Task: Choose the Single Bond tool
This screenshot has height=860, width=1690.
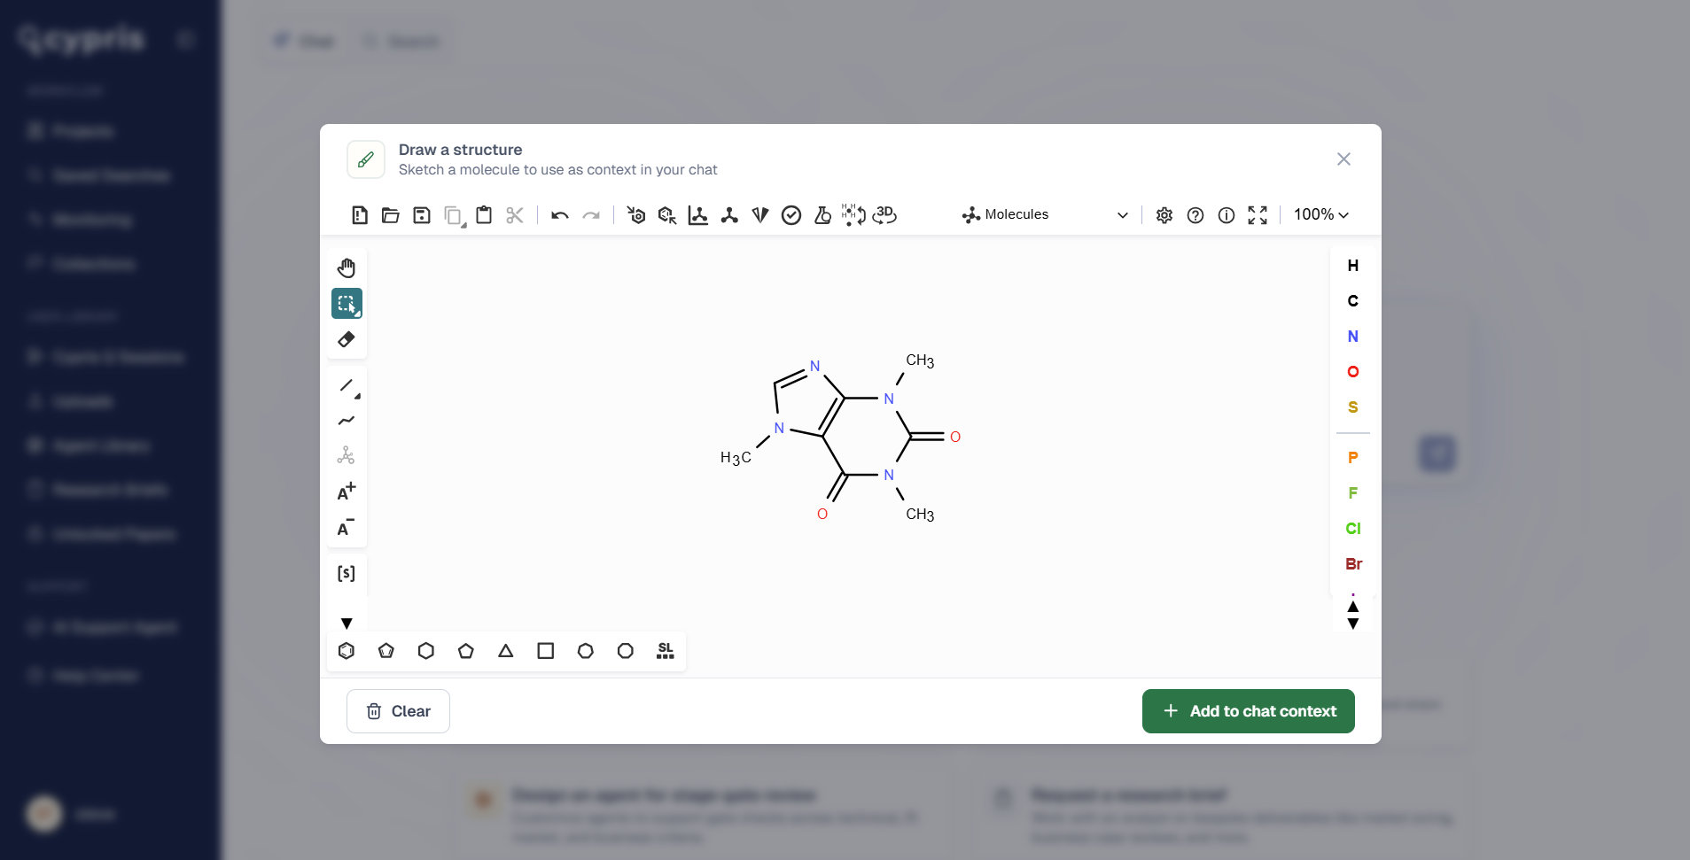Action: tap(347, 385)
